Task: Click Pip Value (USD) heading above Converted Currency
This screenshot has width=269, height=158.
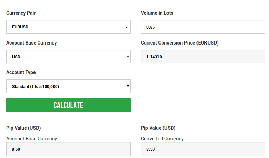Action: (x=158, y=128)
